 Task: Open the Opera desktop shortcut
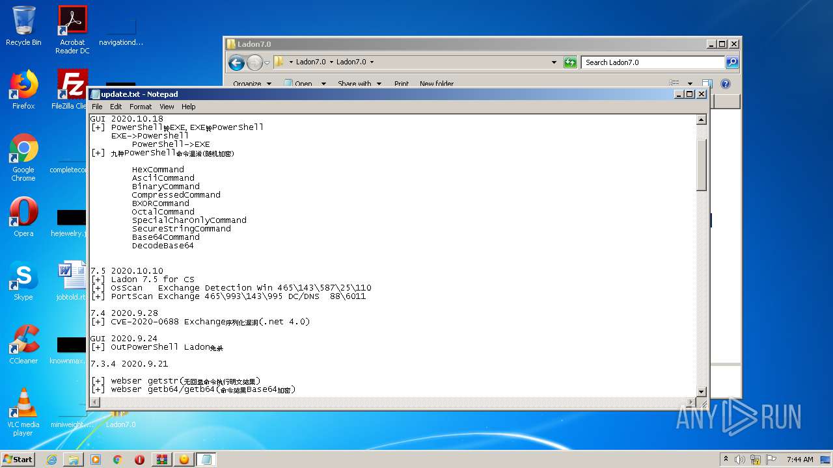click(x=23, y=217)
